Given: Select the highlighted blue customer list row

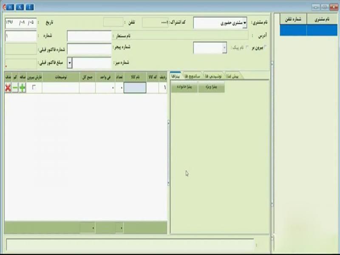Looking at the screenshot, I should pos(309,30).
